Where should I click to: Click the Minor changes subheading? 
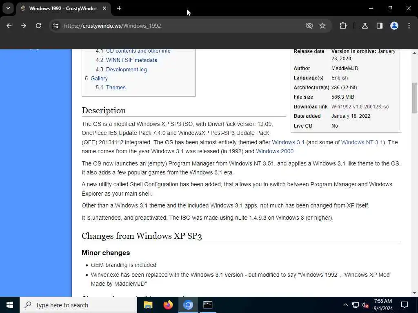[106, 253]
